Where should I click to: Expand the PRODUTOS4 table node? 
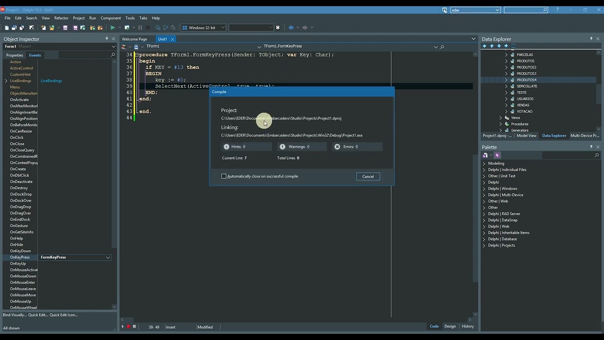tap(506, 80)
